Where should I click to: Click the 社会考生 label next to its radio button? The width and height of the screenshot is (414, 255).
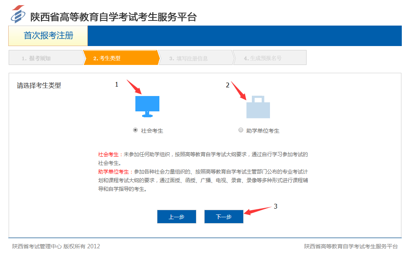152,131
